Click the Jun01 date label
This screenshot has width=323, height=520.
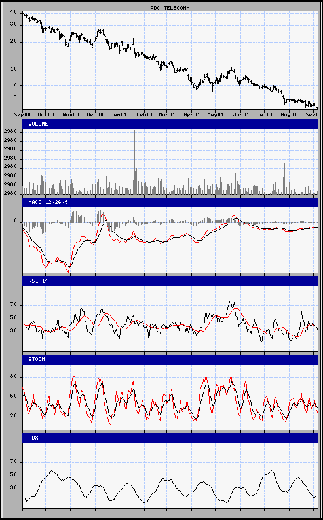coord(241,114)
